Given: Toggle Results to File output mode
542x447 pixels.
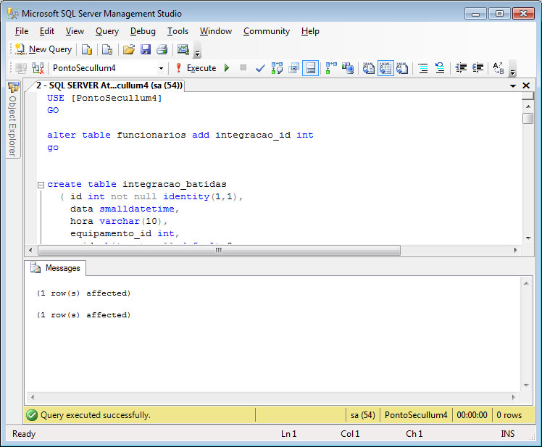Looking at the screenshot, I should point(401,68).
